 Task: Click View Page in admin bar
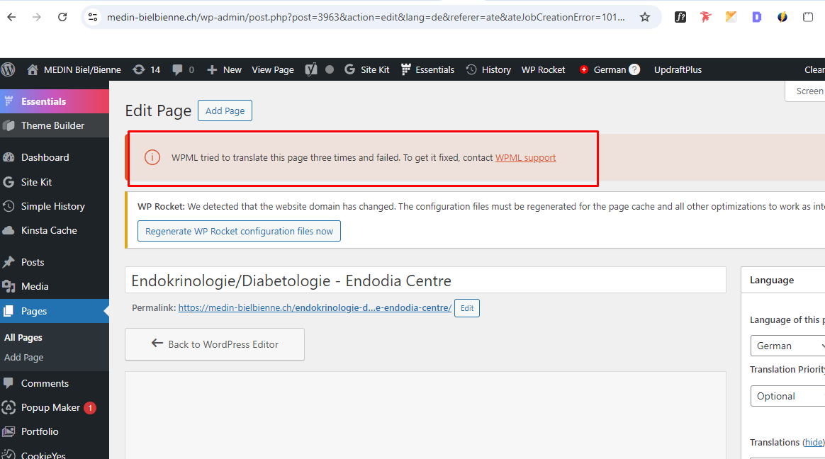(x=273, y=69)
